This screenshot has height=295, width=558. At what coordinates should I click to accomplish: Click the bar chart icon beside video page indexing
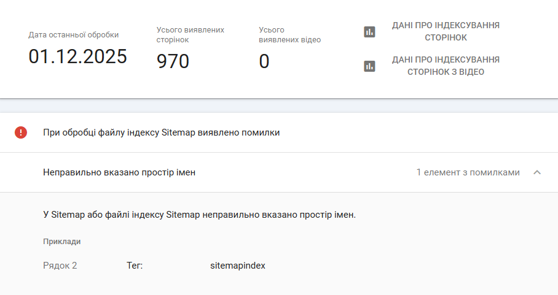[369, 66]
